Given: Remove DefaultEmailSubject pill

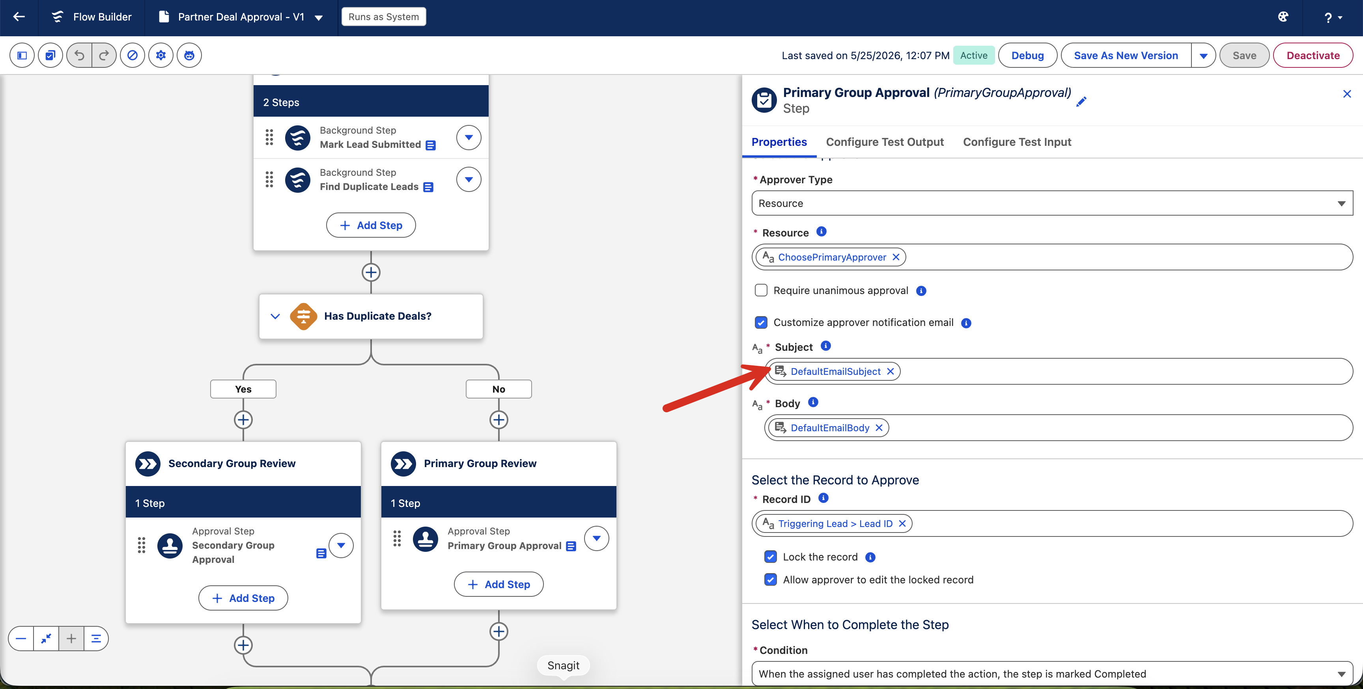Looking at the screenshot, I should click(x=891, y=371).
